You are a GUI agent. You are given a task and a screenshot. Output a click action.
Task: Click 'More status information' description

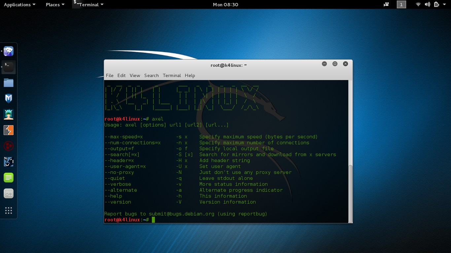pos(233,184)
